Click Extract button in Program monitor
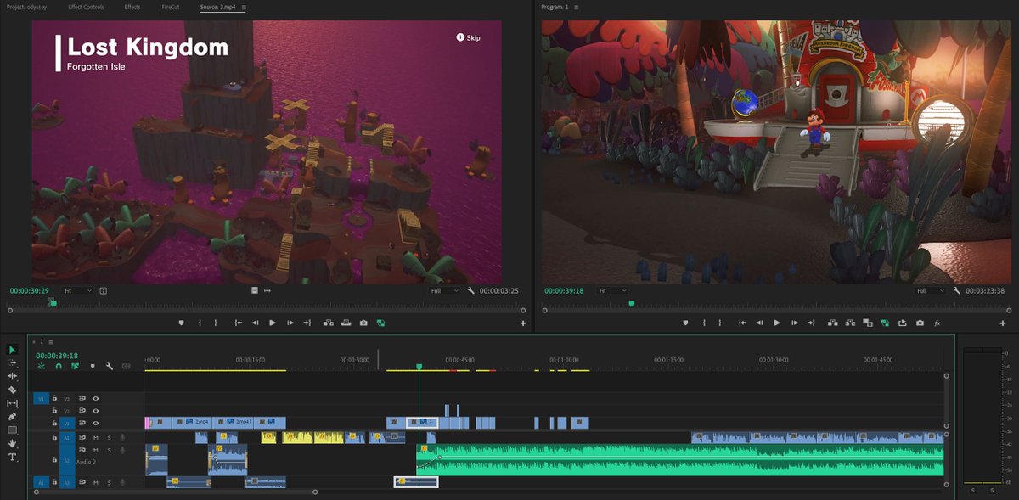Screen dimensions: 1019x500 [851, 323]
